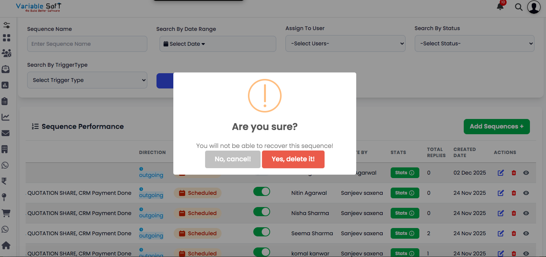
Task: Open the Select Trigger Type dropdown
Action: [x=87, y=80]
